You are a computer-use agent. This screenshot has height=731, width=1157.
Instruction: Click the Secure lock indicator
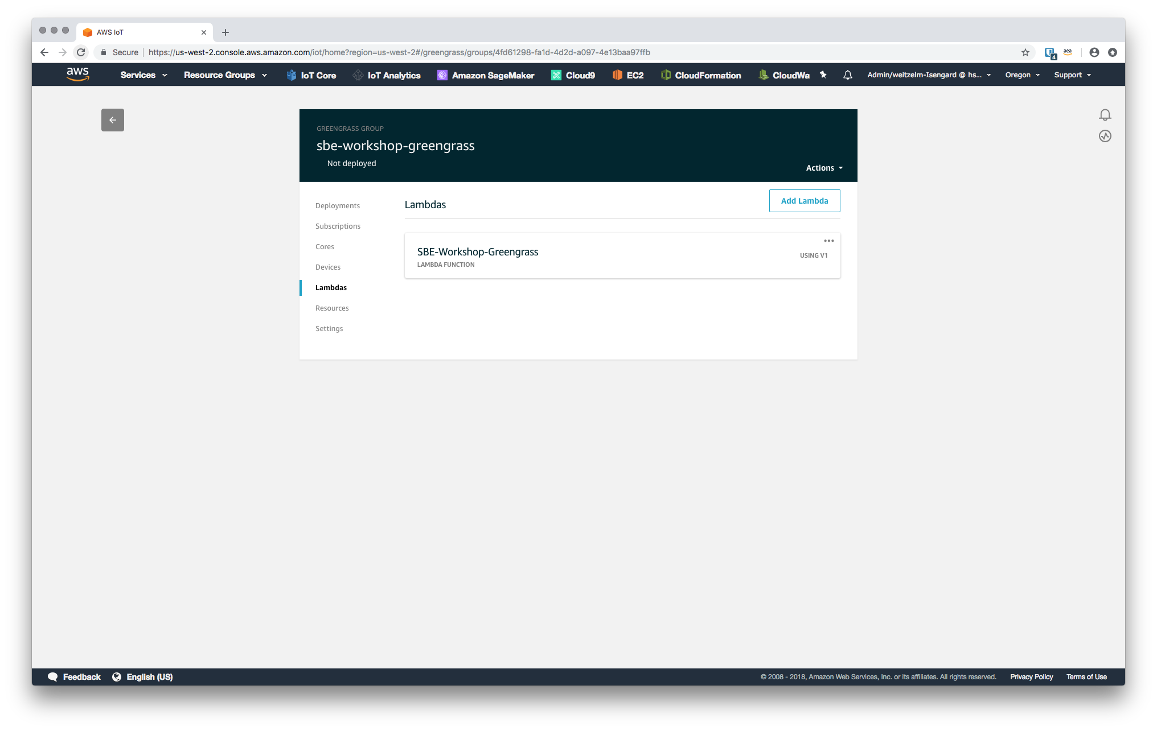[120, 52]
